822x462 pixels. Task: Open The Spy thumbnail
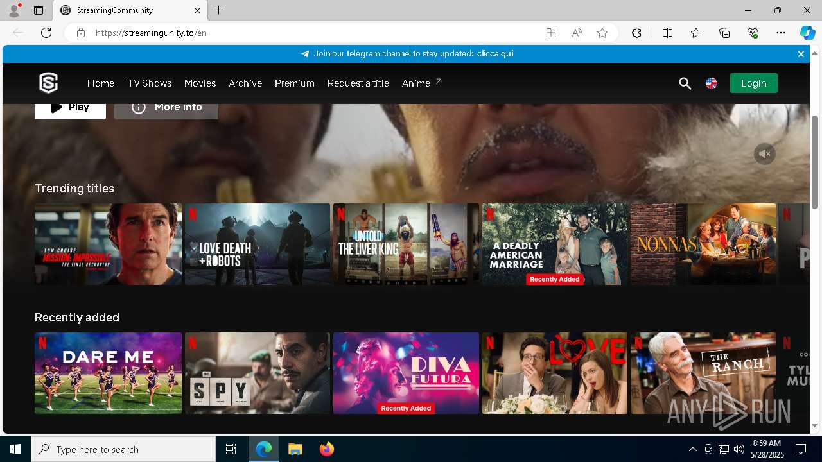258,373
